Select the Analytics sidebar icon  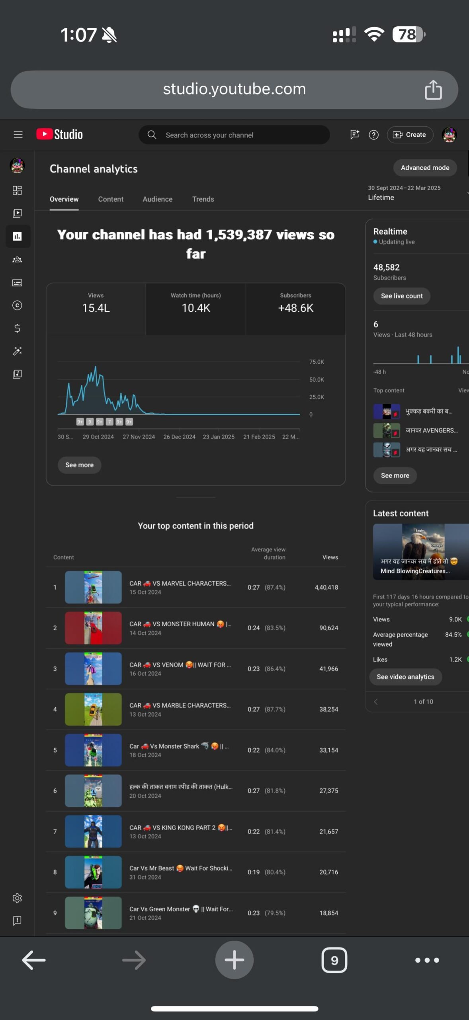point(17,236)
